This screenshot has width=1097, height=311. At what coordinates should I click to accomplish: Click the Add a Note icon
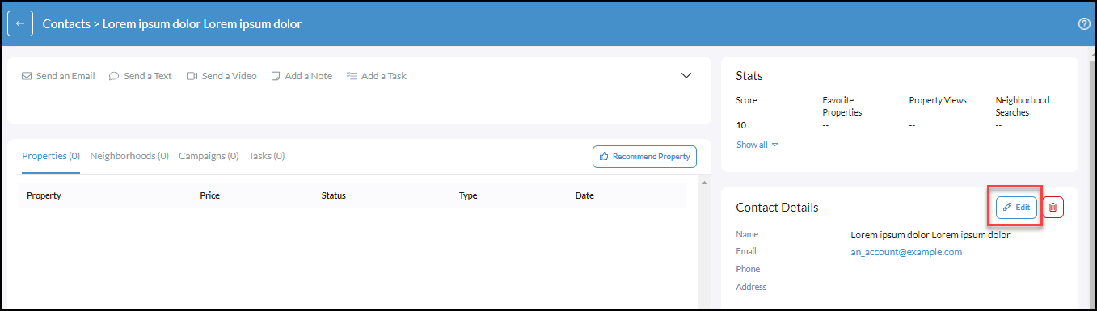click(276, 76)
